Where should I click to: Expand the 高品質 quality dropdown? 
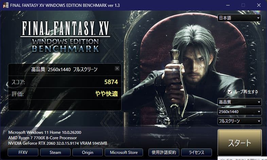coord(239,102)
